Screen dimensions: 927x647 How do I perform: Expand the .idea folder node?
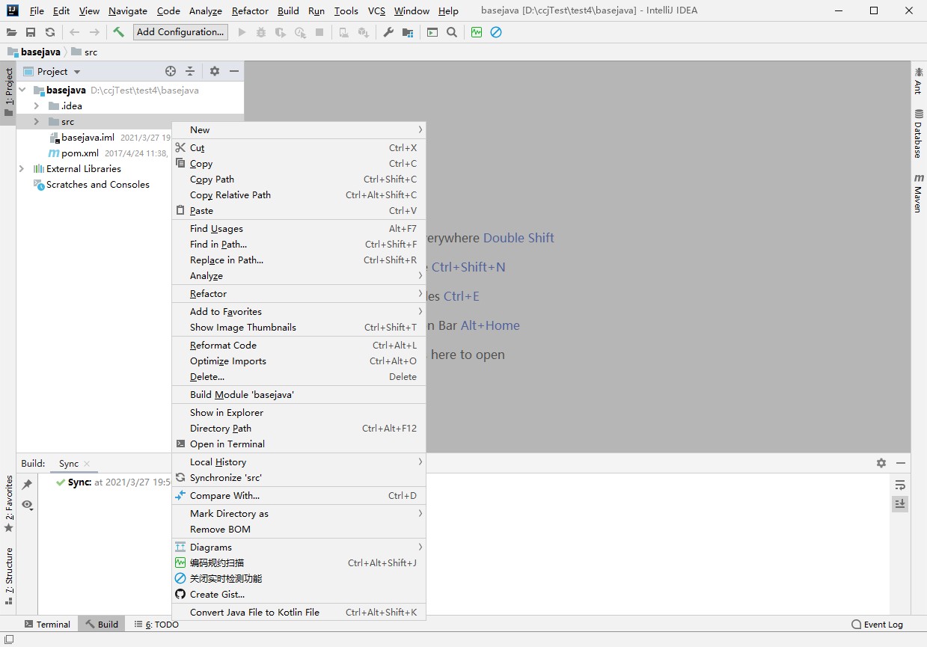click(36, 106)
